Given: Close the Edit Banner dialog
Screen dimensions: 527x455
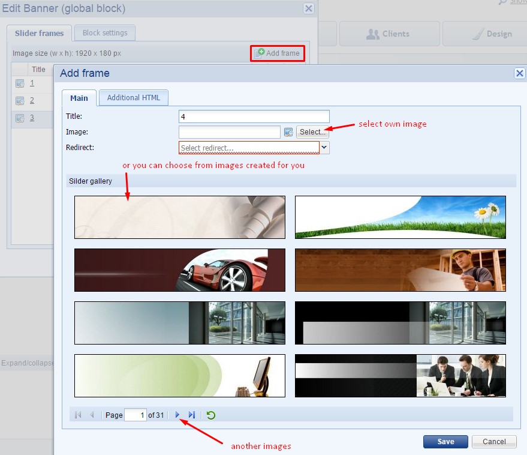Looking at the screenshot, I should pos(309,8).
